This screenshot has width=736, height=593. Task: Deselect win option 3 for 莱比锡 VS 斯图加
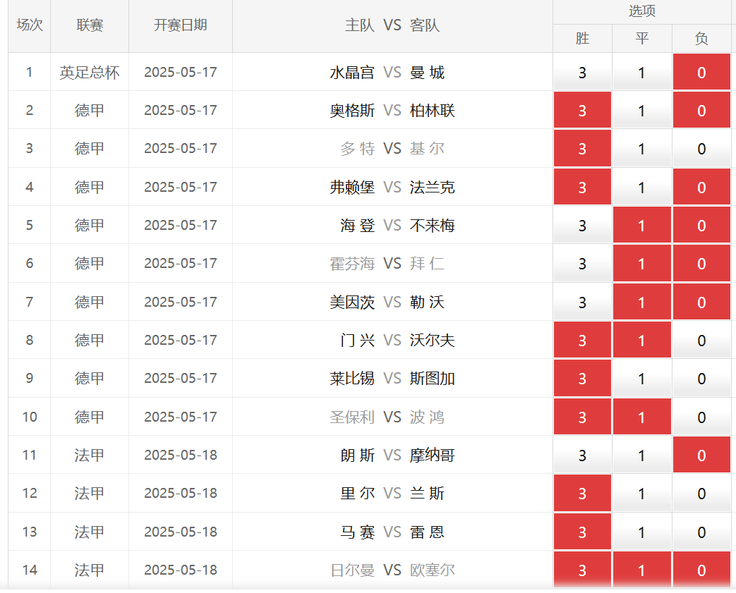(582, 378)
